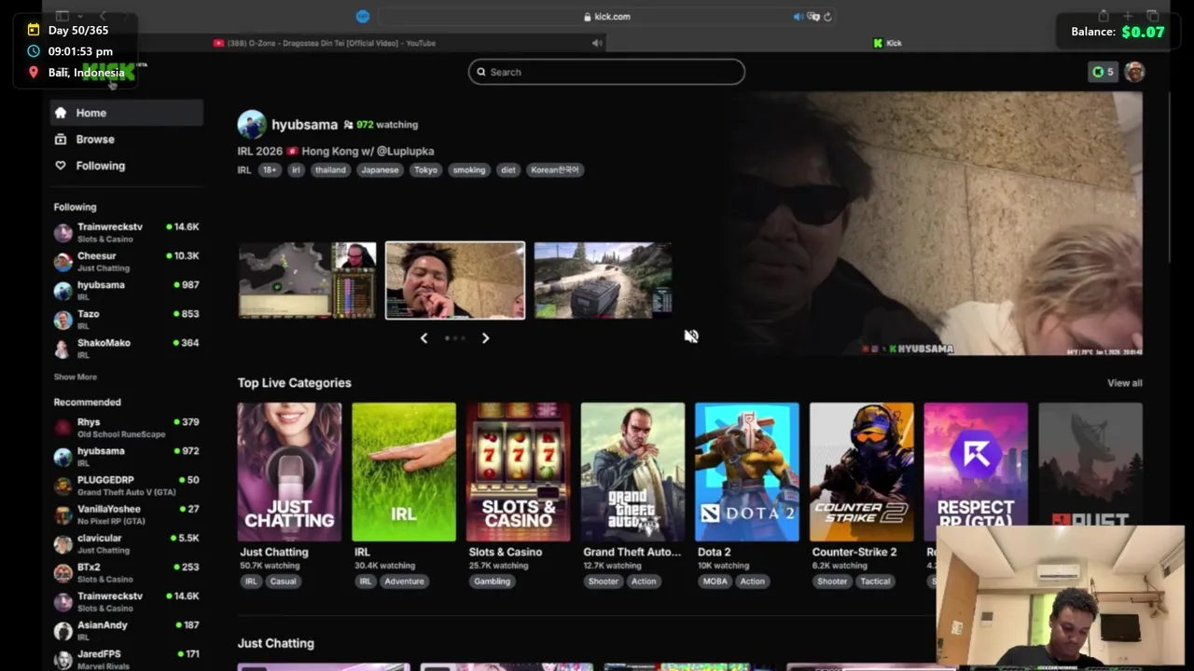Click the Following heart icon

point(61,166)
